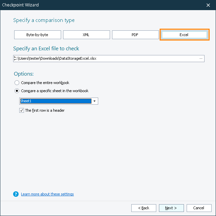Image resolution: width=216 pixels, height=216 pixels.
Task: Choose the Excel comparison type
Action: (x=184, y=35)
